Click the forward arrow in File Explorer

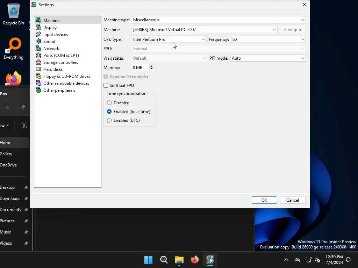(7, 107)
